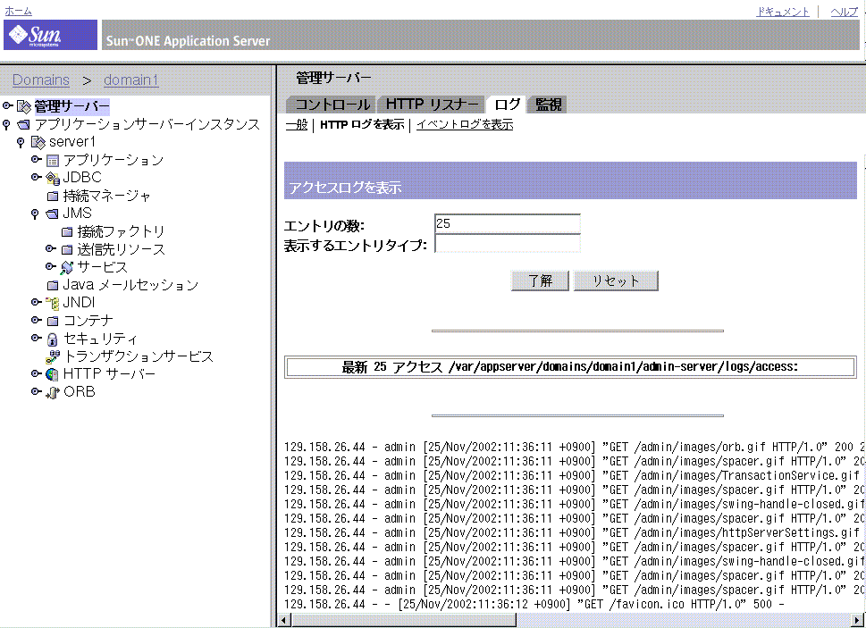Click the horizontal scrollbar thumb
866x628 pixels.
403,620
